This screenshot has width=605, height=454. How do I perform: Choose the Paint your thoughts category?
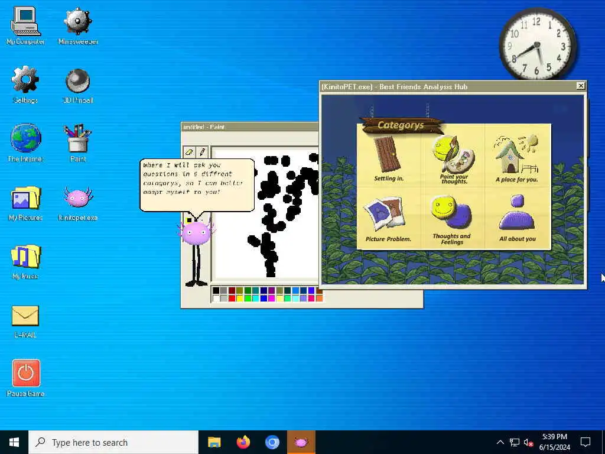[x=453, y=159]
